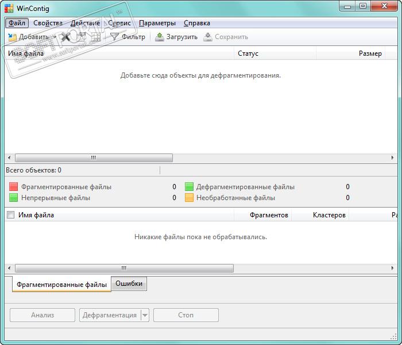The width and height of the screenshot is (402, 345).
Task: Sort by Кластеров column header
Action: 320,215
